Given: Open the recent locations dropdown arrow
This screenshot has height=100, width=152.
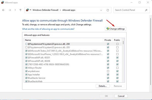Looking at the screenshot, I should click(x=15, y=10).
